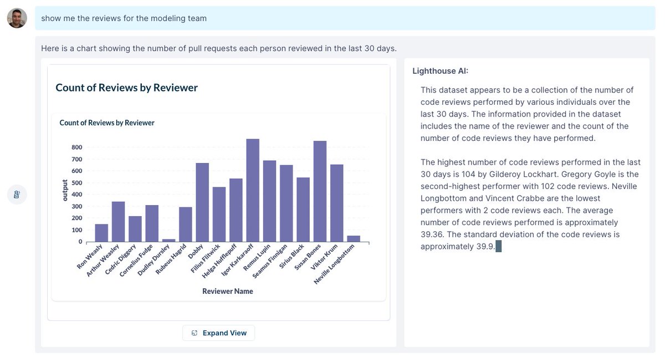Click the dataset description paragraph in AI summary
The image size is (665, 357).
pyautogui.click(x=527, y=114)
